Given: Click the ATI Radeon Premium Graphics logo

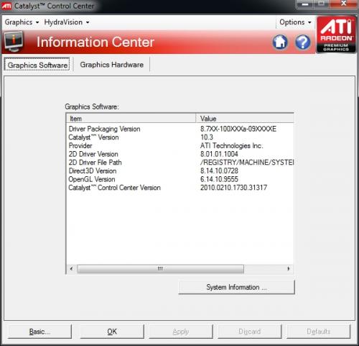Looking at the screenshot, I should pyautogui.click(x=336, y=35).
